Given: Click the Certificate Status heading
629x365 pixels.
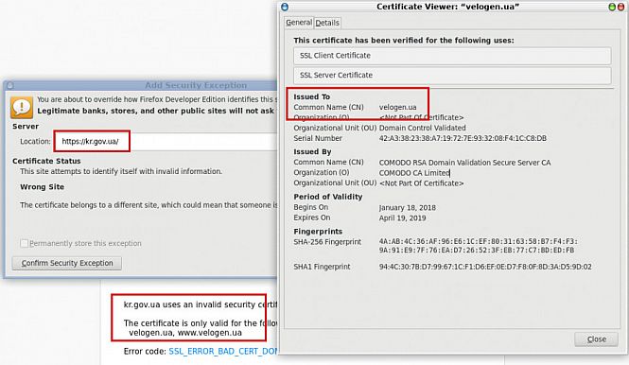Looking at the screenshot, I should coord(46,161).
